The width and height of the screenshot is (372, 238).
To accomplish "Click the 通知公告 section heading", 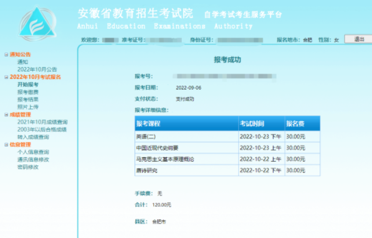I will click(20, 55).
